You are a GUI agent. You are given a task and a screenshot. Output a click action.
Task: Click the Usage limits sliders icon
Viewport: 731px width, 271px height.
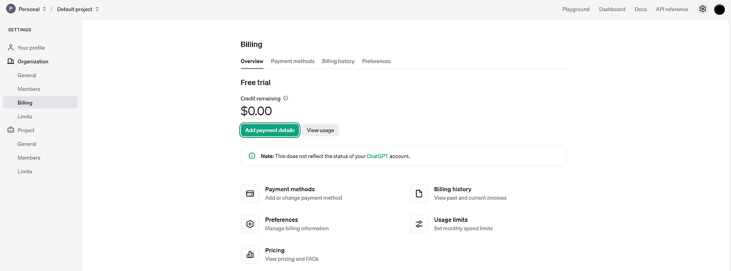pyautogui.click(x=419, y=224)
